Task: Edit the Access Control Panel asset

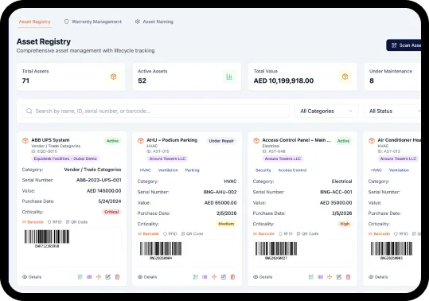Action: tap(339, 277)
